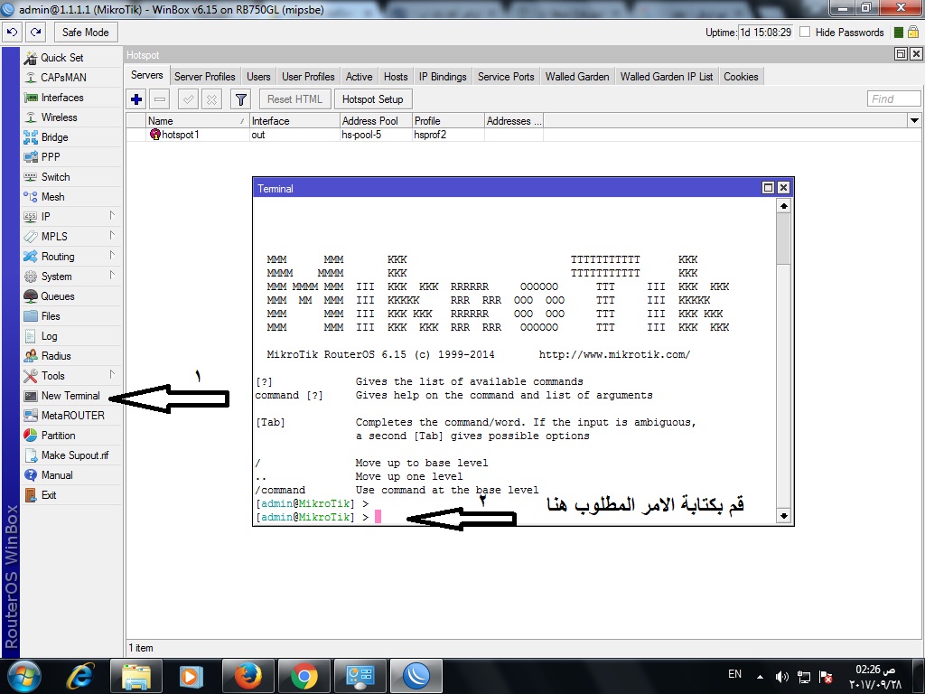Launch Google Chrome from the taskbar
This screenshot has width=925, height=694.
point(304,676)
